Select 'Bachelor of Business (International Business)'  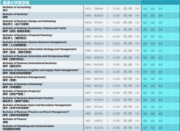30,63
